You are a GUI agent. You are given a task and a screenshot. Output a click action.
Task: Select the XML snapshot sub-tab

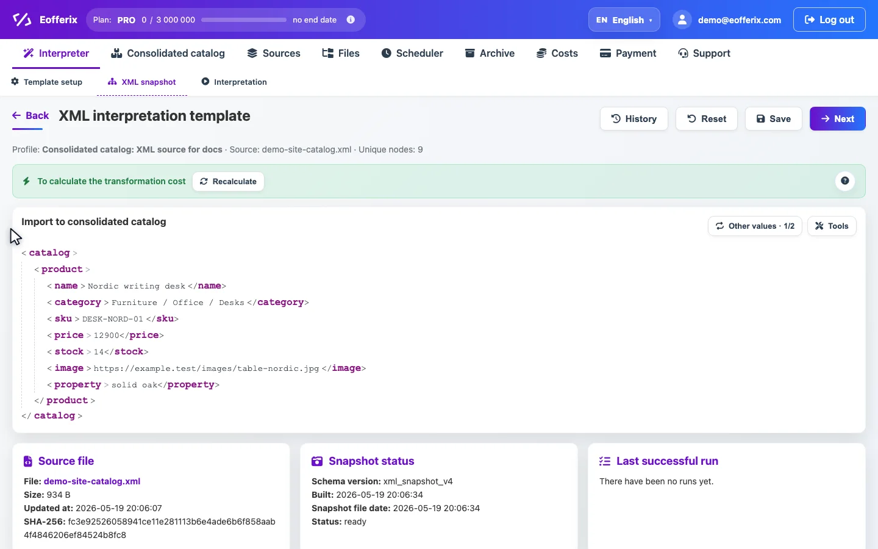point(142,82)
